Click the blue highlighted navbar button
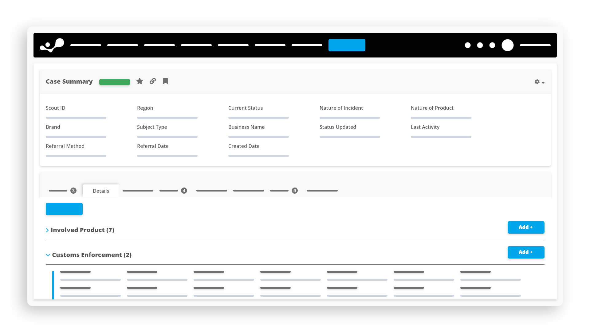 pyautogui.click(x=347, y=45)
